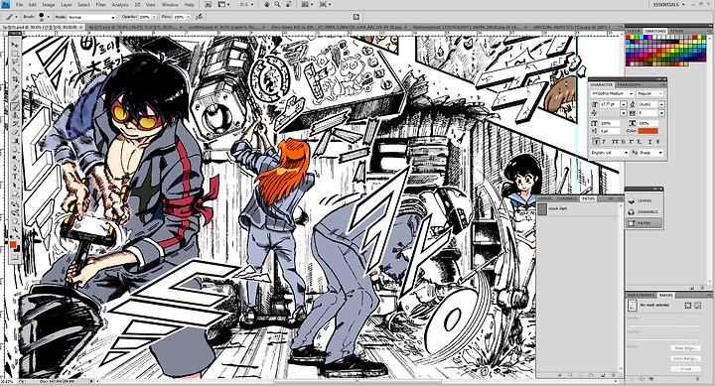Select the Rectangular Marquee tool
The width and height of the screenshot is (715, 386).
(x=15, y=54)
